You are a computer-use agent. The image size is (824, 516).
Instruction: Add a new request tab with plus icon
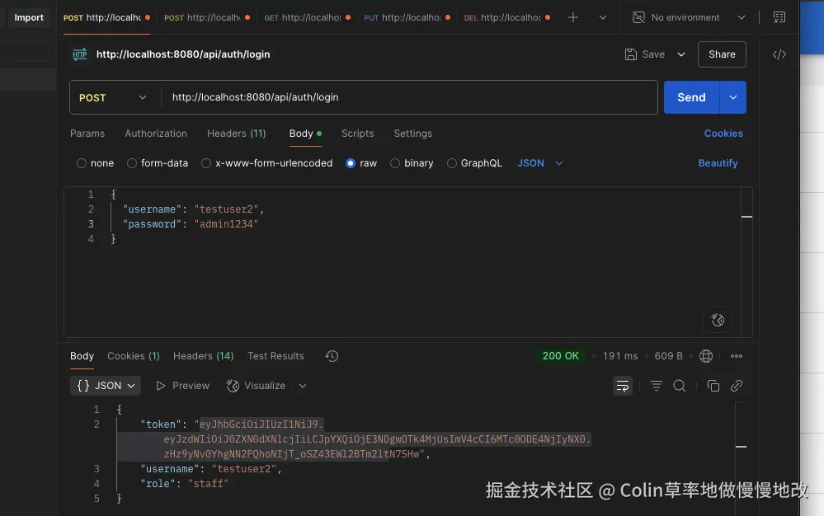[572, 17]
